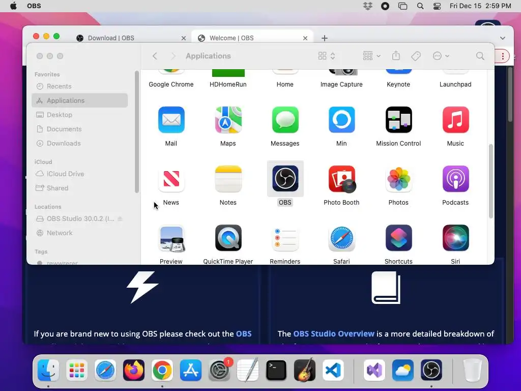Go back with Finder back arrow
This screenshot has height=391, width=521.
pyautogui.click(x=155, y=56)
